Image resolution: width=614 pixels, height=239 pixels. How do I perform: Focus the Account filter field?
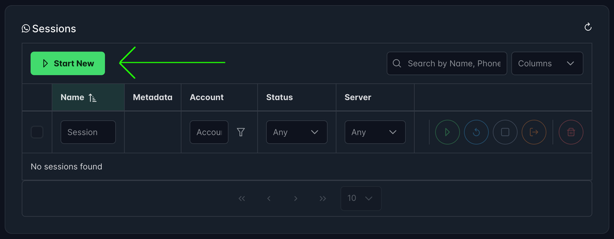click(x=209, y=132)
